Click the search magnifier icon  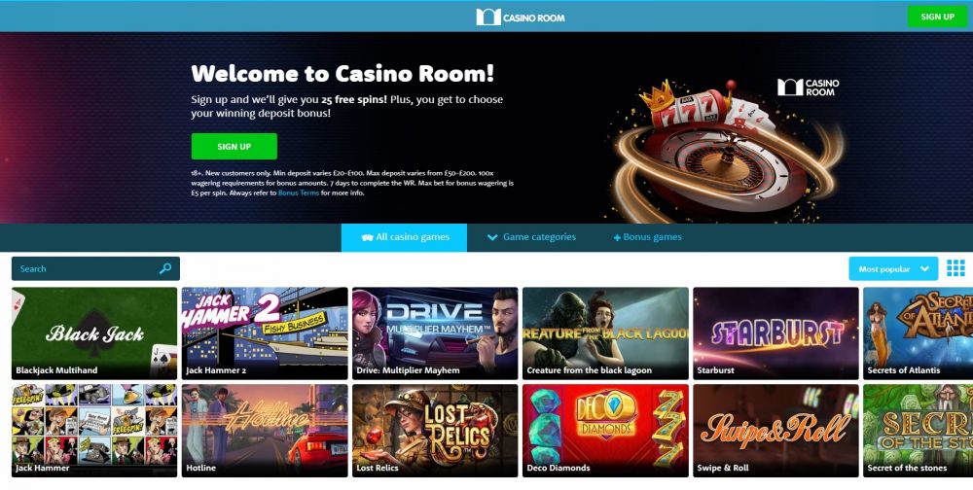[165, 268]
